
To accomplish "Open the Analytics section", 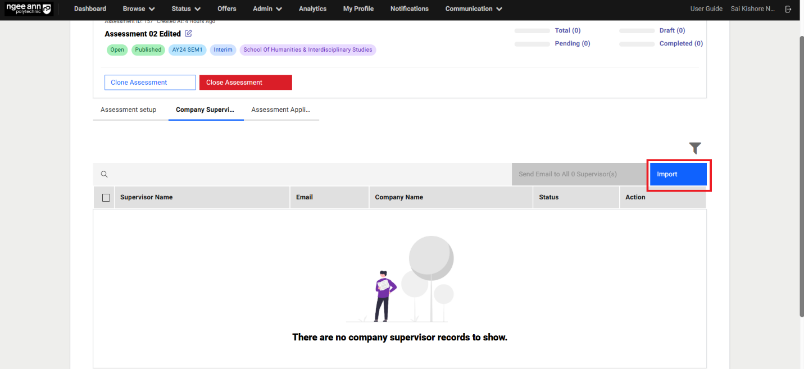I will [312, 8].
